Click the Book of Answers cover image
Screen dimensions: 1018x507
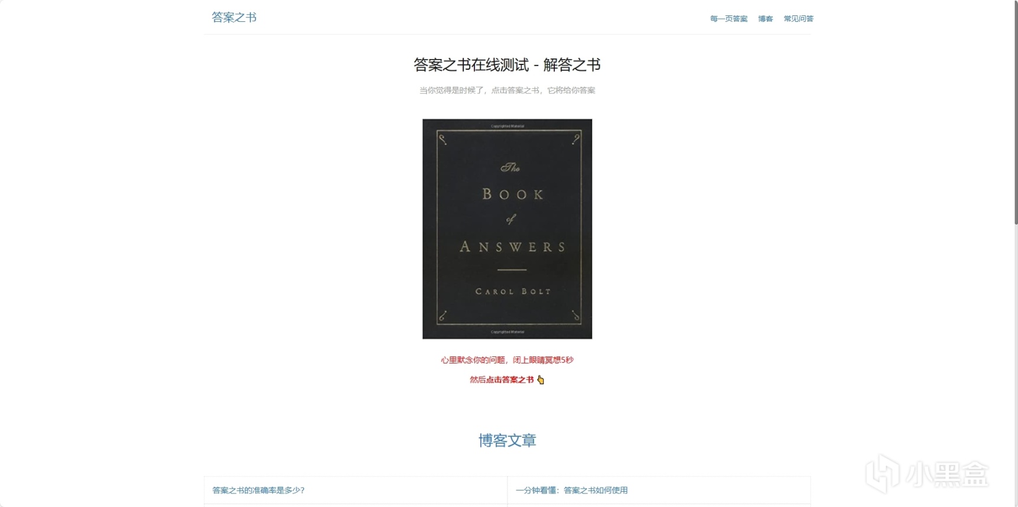(507, 229)
